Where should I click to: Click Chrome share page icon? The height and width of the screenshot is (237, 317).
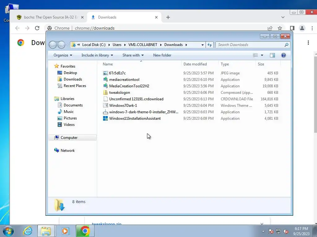[270, 28]
